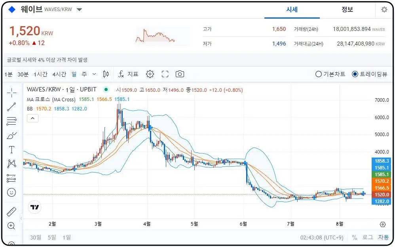Click the green market status dot
395x247 pixels.
106,89
